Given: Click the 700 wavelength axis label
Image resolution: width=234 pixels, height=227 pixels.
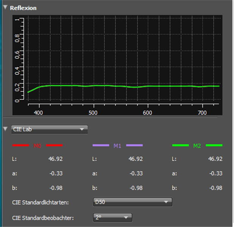Looking at the screenshot, I should (203, 113).
